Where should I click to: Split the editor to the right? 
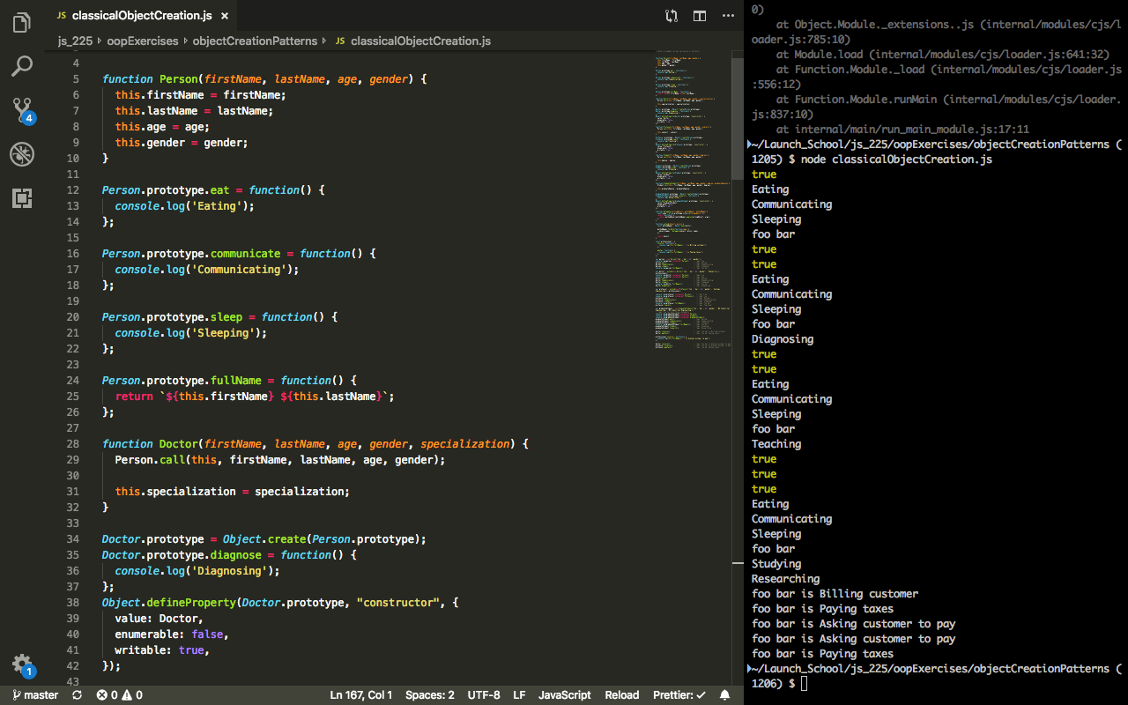point(700,16)
